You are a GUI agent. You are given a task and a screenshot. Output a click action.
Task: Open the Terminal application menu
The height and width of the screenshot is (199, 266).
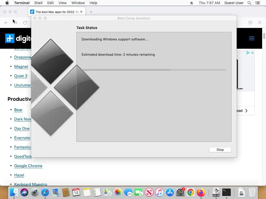pyautogui.click(x=22, y=3)
